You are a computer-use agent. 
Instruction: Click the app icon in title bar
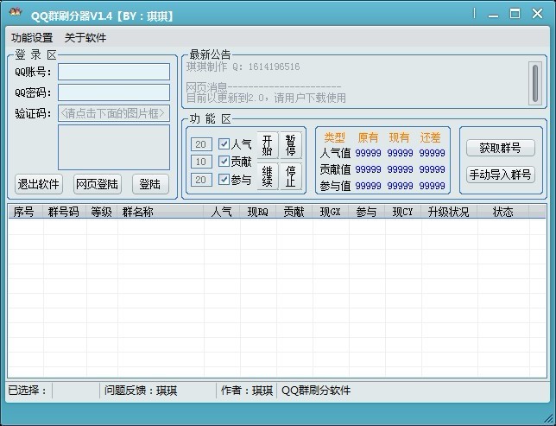[16, 12]
